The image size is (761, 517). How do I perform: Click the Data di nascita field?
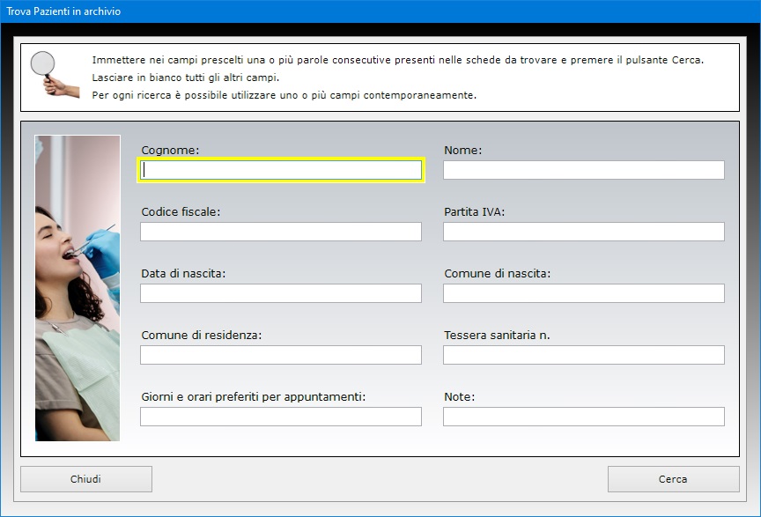pyautogui.click(x=281, y=293)
